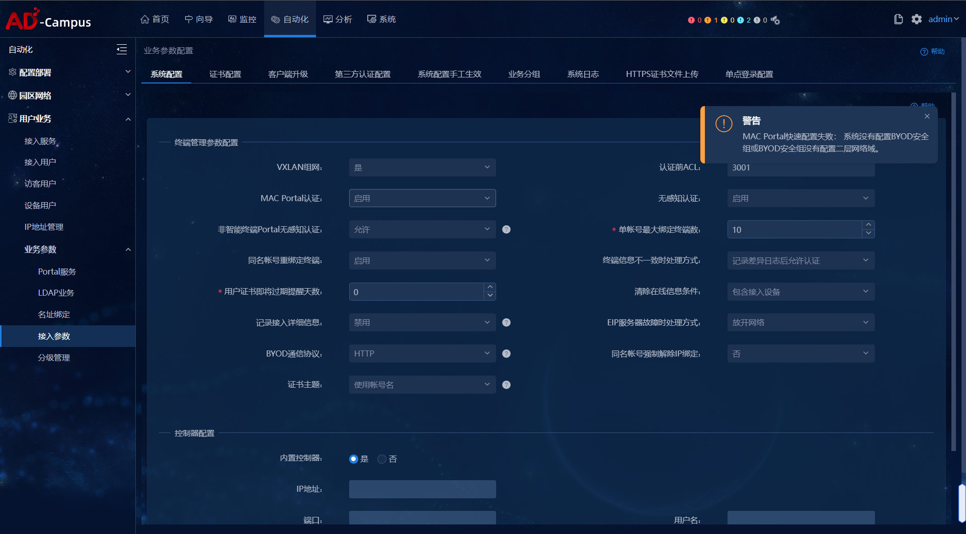The image size is (966, 534).
Task: Switch to the 业务分组 tab
Action: tap(524, 74)
